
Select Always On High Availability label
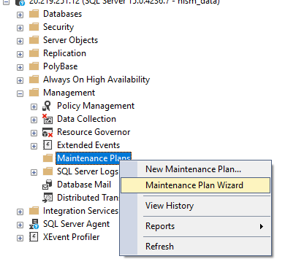96,80
